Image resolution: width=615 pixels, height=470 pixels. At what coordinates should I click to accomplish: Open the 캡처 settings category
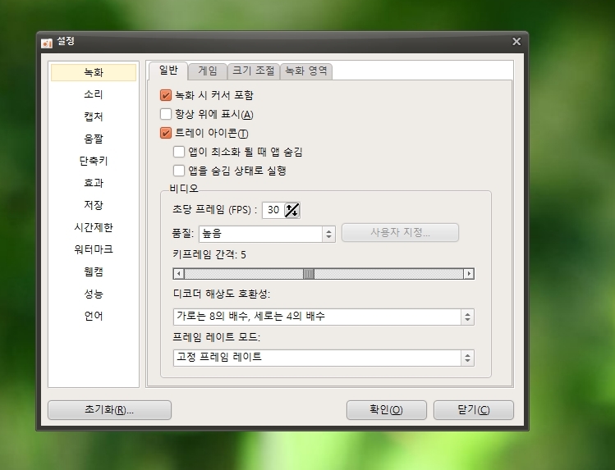pos(94,116)
